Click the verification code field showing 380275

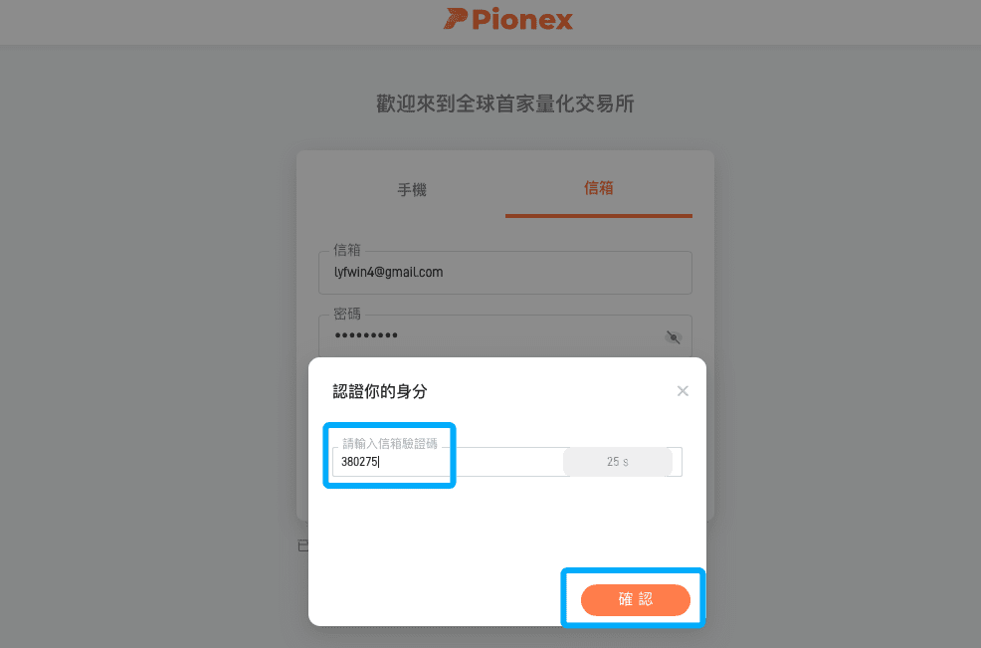pyautogui.click(x=448, y=462)
